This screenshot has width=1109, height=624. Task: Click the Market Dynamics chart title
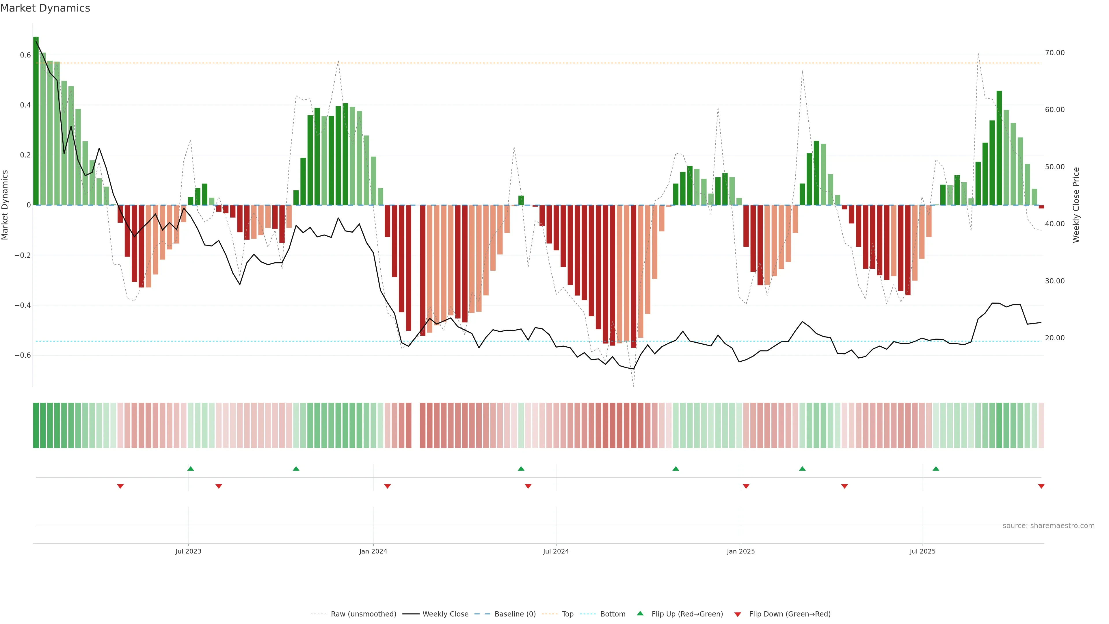pyautogui.click(x=45, y=8)
